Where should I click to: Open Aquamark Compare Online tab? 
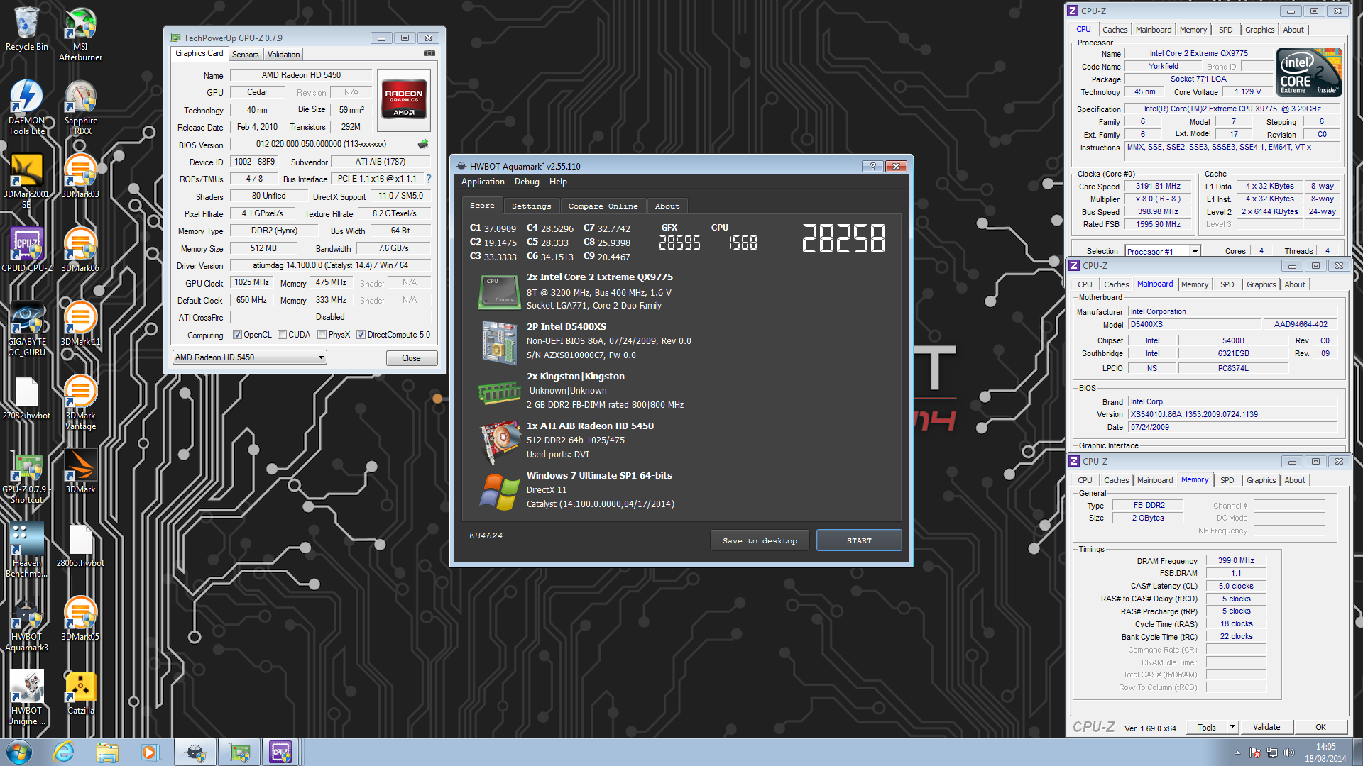(x=603, y=206)
